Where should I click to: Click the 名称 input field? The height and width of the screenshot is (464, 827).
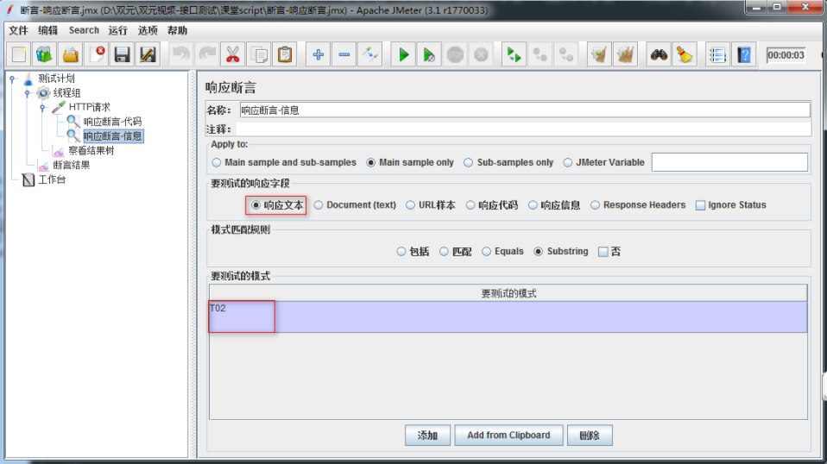pos(524,110)
